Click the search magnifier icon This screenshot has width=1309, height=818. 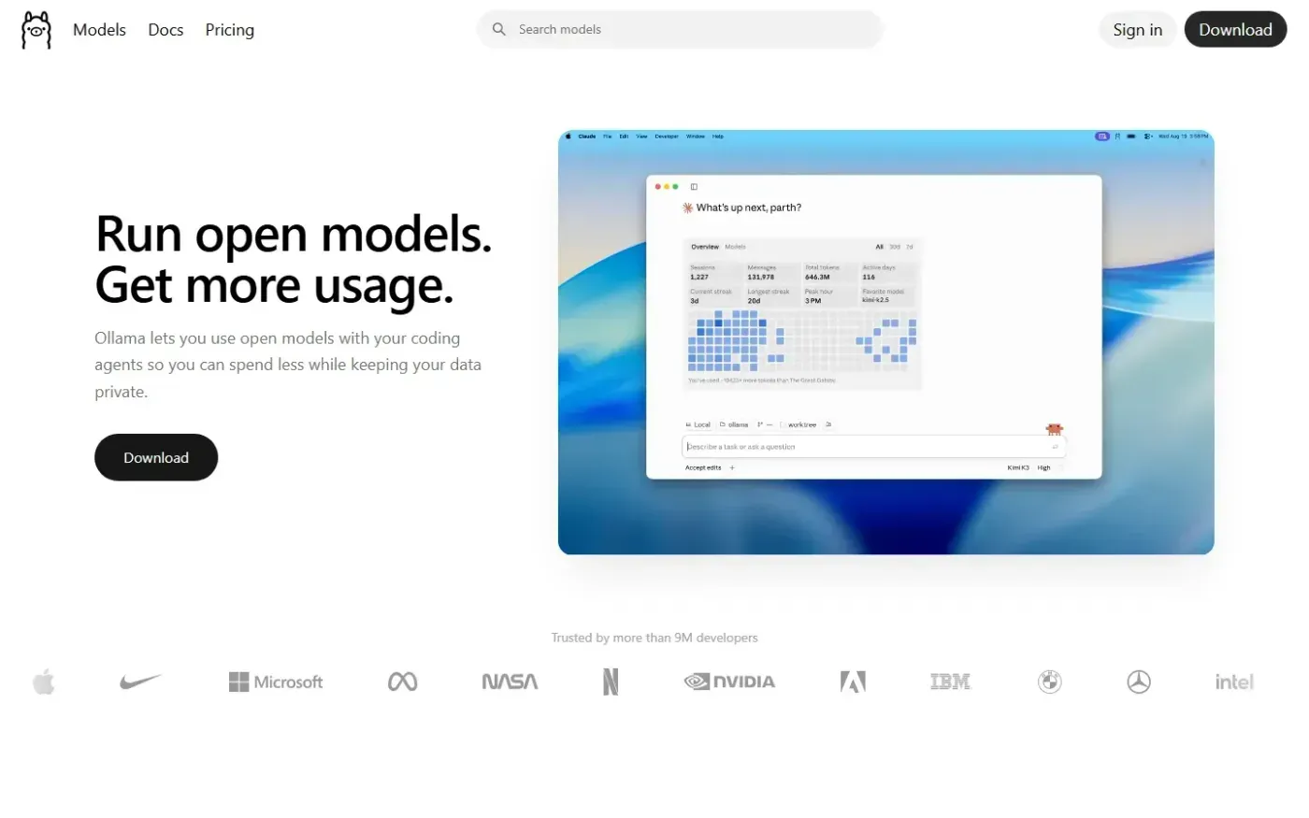pos(499,29)
